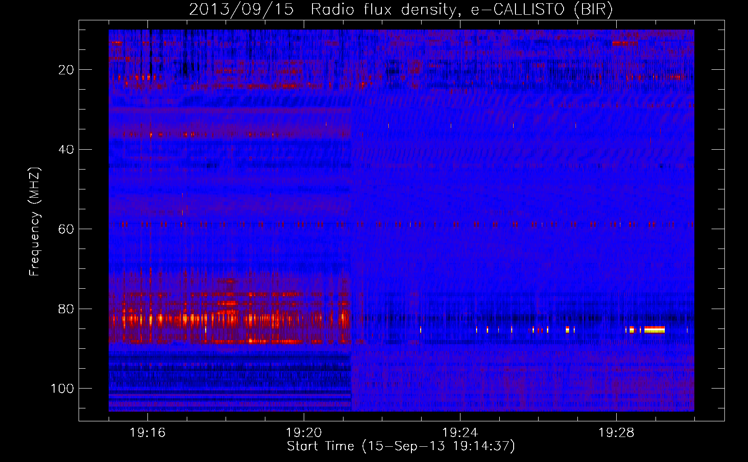Click the 19:28 time tick label
The width and height of the screenshot is (748, 462).
click(x=616, y=433)
